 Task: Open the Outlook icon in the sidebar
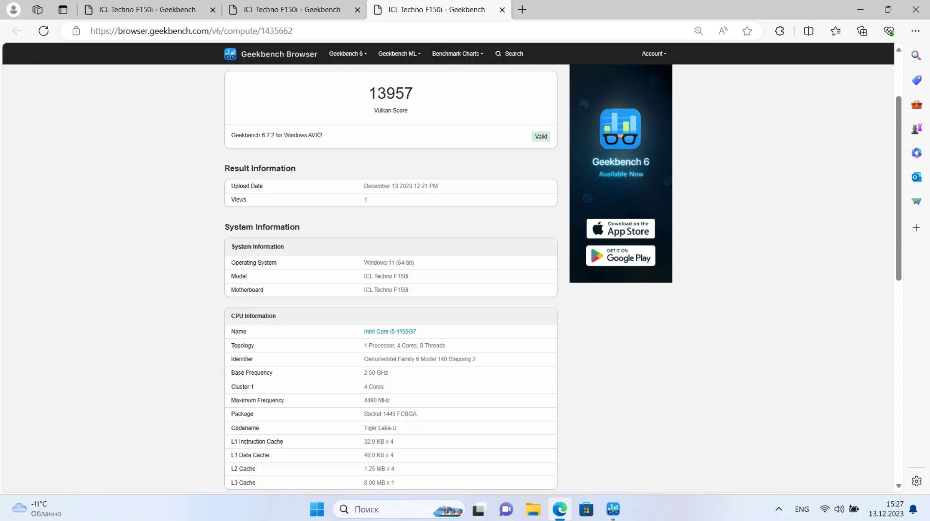pyautogui.click(x=916, y=177)
